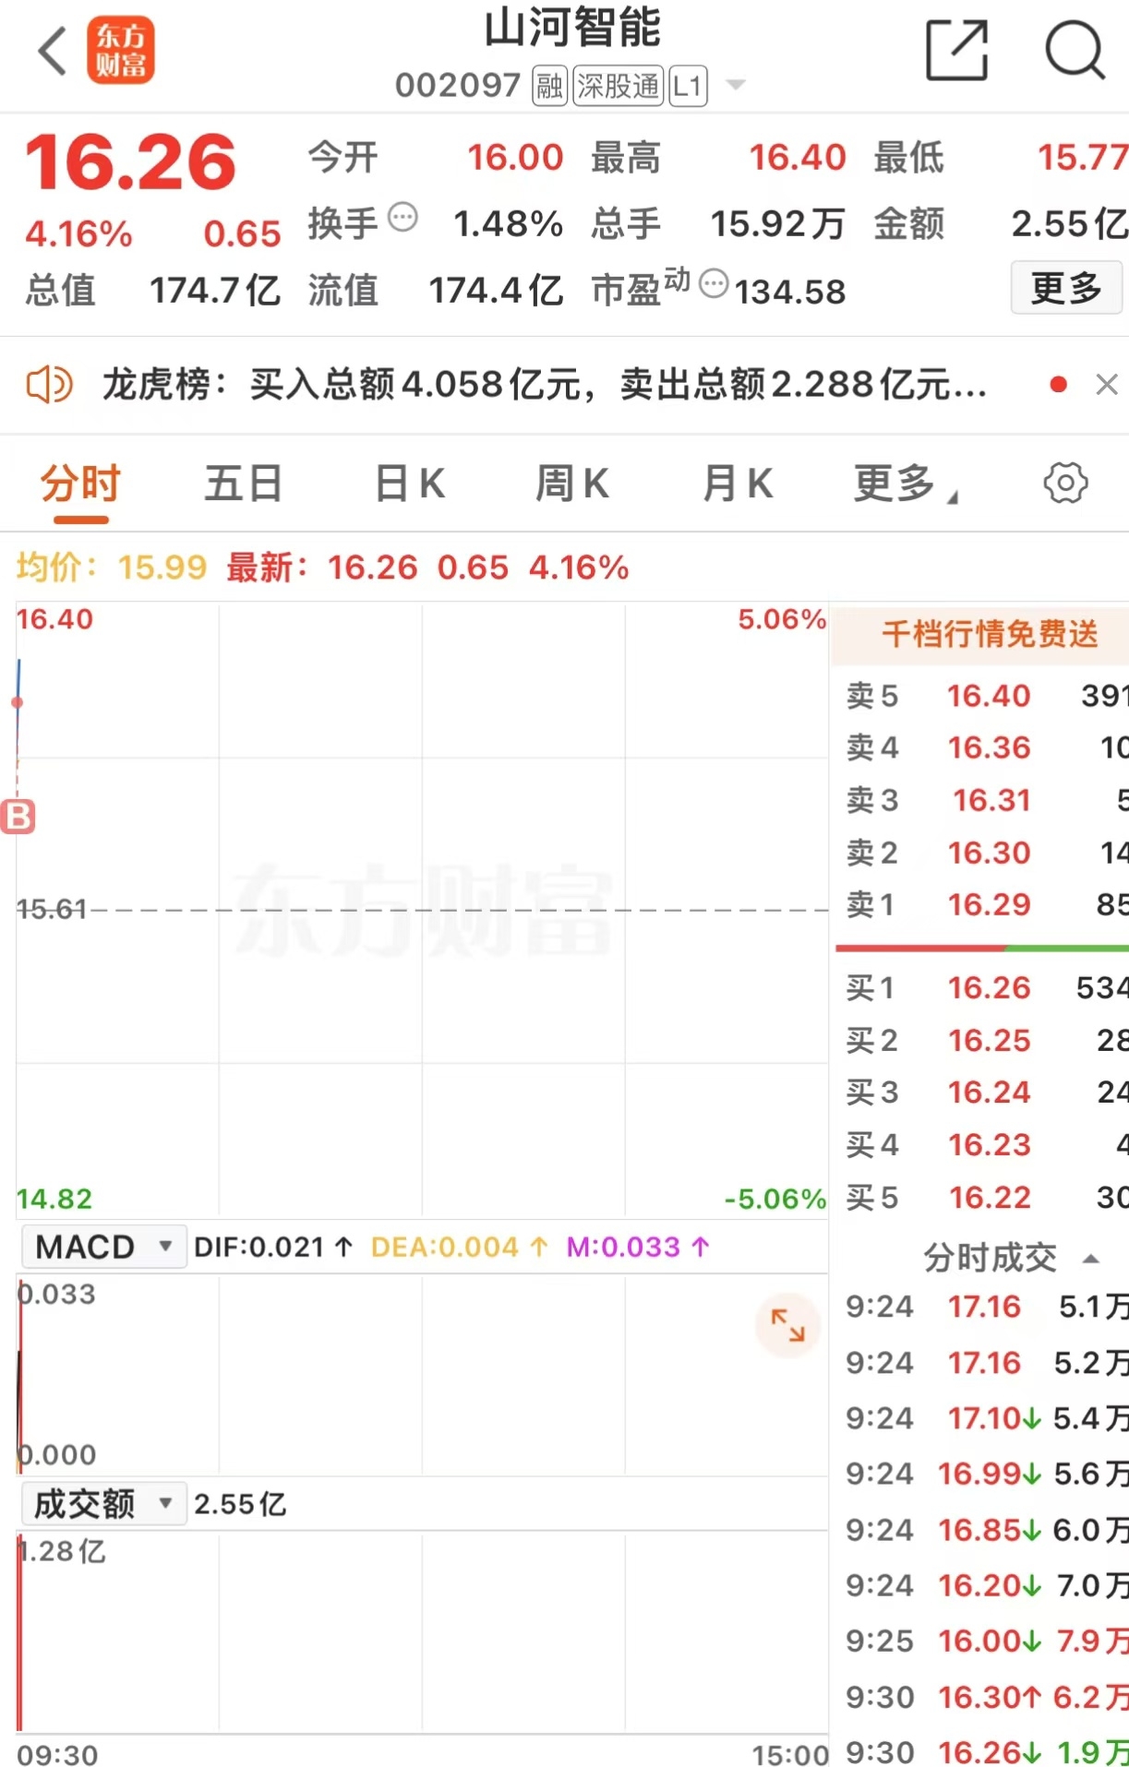Tap the 最高 value 16.40
Screen dimensions: 1129x1767
[797, 157]
